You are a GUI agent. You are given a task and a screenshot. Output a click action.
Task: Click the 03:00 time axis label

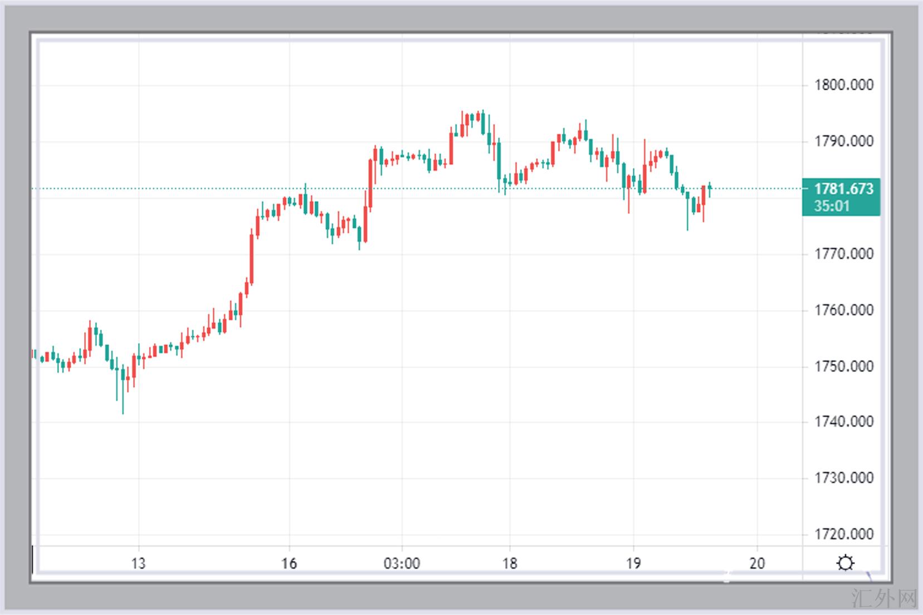point(402,564)
